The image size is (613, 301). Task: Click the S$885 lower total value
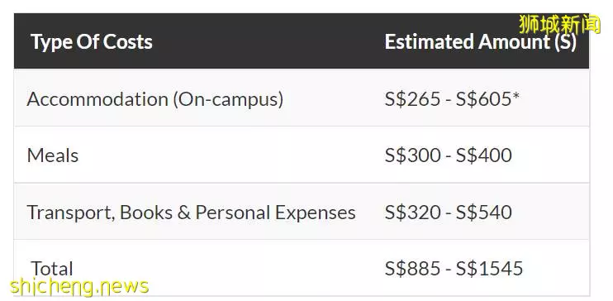(412, 269)
